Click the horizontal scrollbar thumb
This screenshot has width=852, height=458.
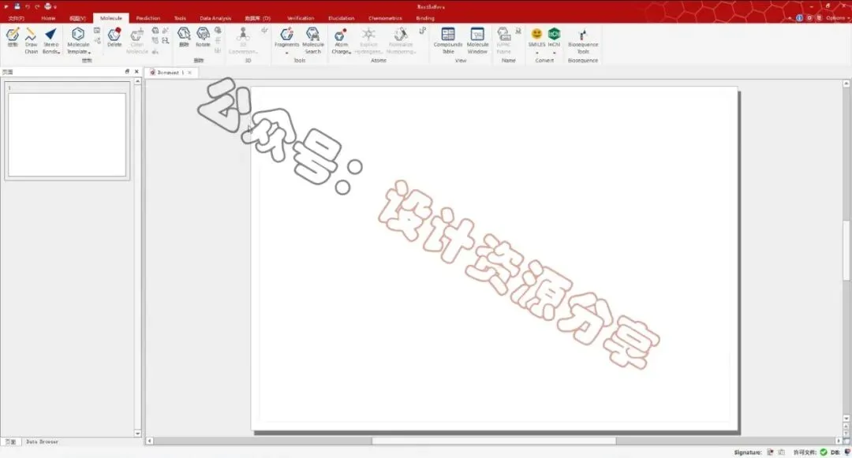(494, 441)
